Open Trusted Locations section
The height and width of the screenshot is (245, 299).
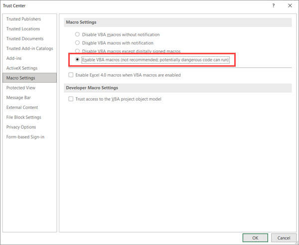click(x=23, y=29)
